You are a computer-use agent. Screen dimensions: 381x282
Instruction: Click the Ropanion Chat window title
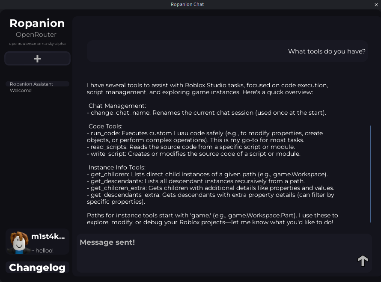pos(188,4)
